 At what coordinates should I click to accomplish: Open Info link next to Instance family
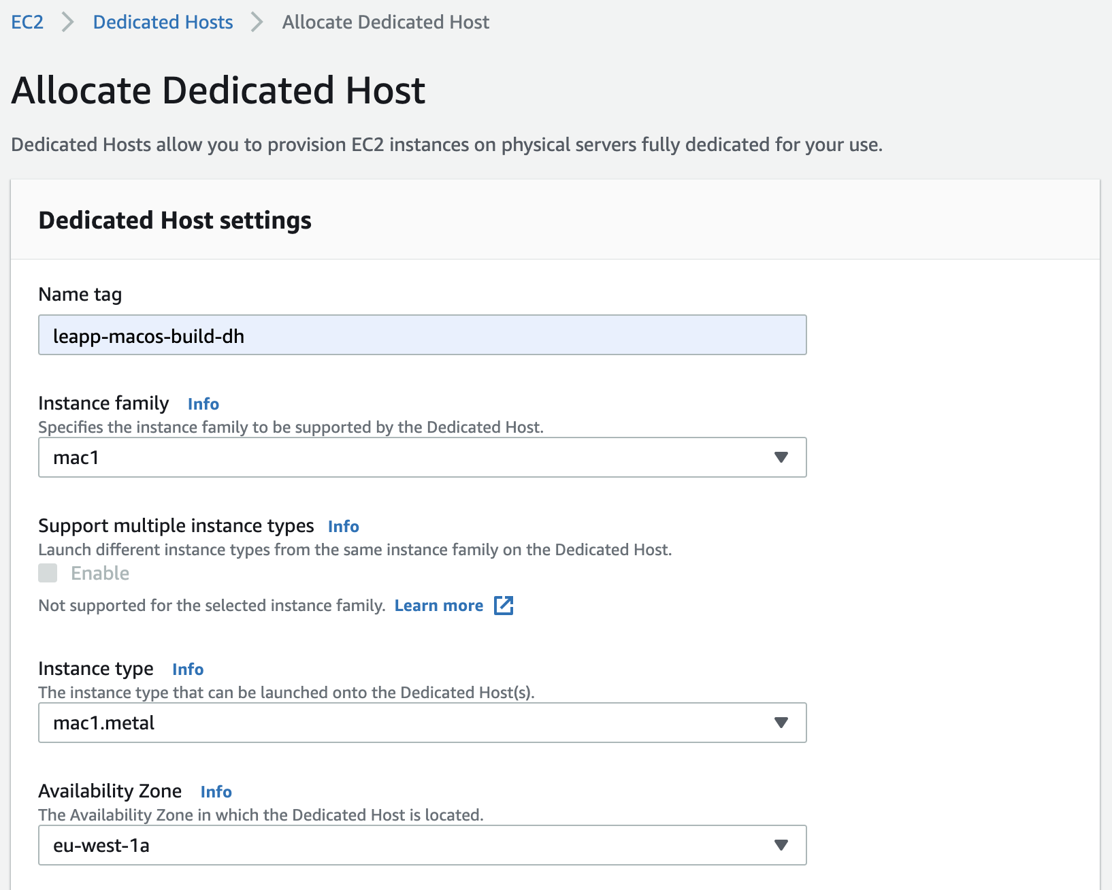[203, 404]
